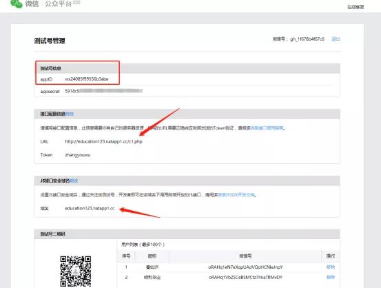
Task: Click the nickname cell in user row 2
Action: coord(152,277)
